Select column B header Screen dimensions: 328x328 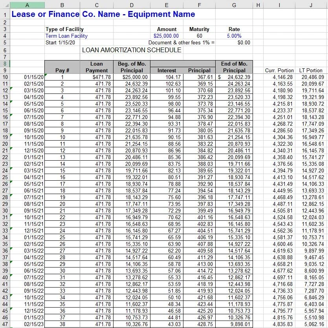[x=62, y=5]
